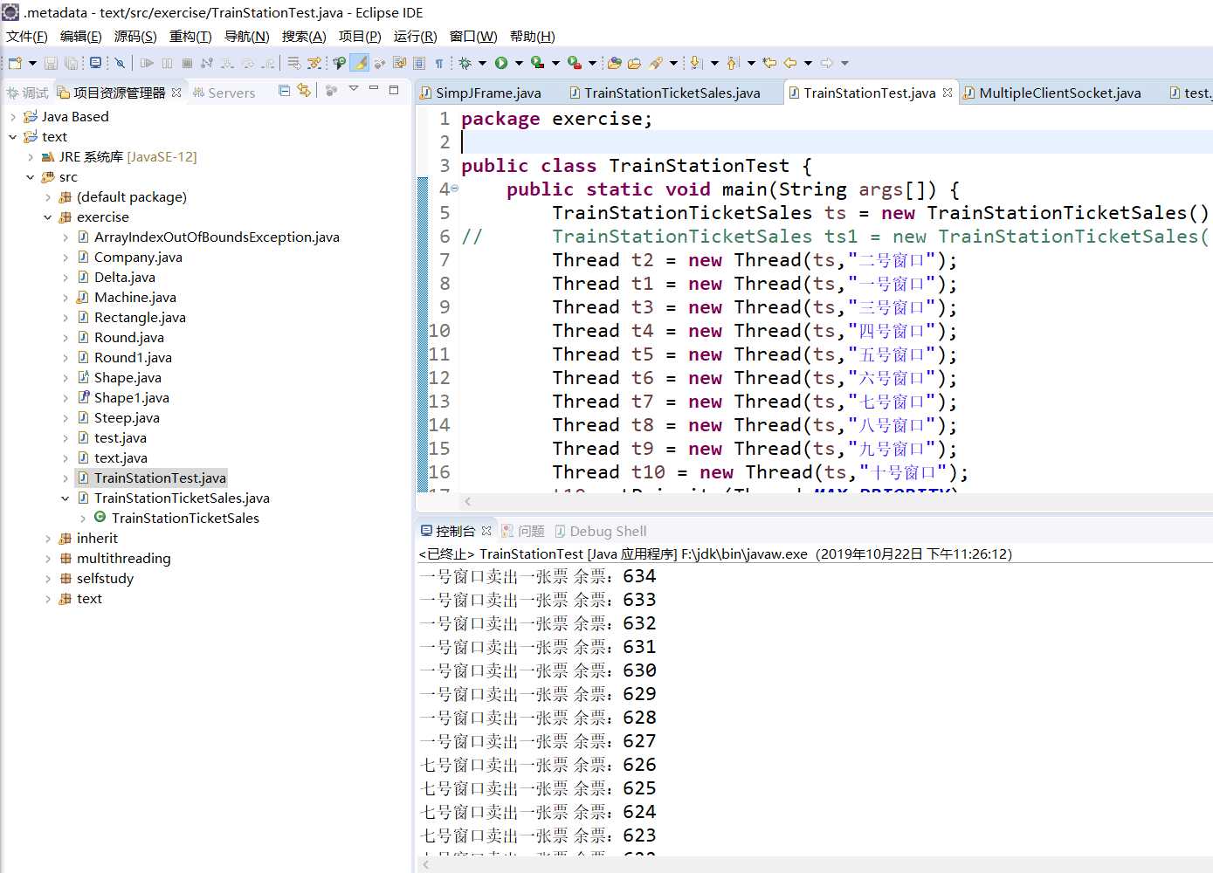Click the Back navigation arrow
The width and height of the screenshot is (1213, 873).
click(789, 63)
